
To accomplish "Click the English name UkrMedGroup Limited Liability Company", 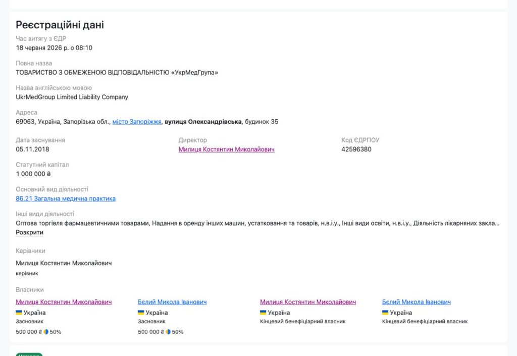I will (72, 97).
